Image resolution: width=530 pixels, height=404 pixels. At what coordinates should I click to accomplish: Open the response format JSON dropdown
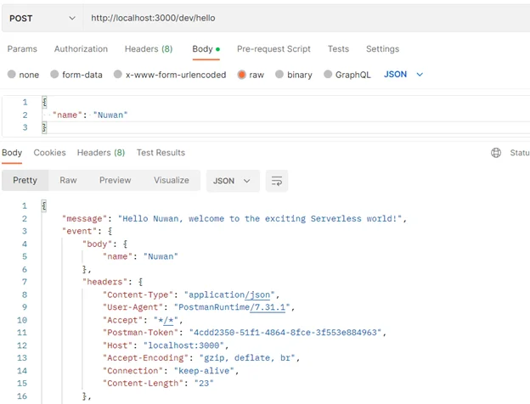233,181
